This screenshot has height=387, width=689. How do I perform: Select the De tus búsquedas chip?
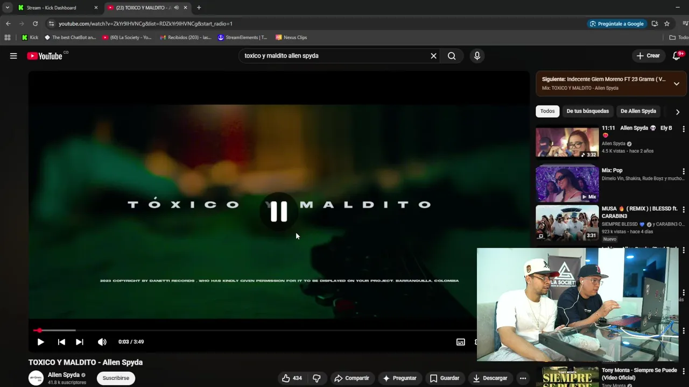pos(588,111)
